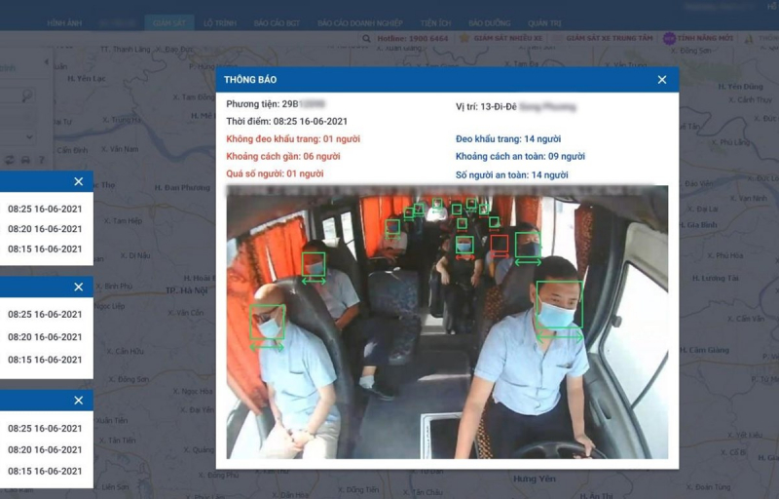This screenshot has height=499, width=779.
Task: Click the star icon beside Giám sát nhiều xe
Action: [x=464, y=38]
